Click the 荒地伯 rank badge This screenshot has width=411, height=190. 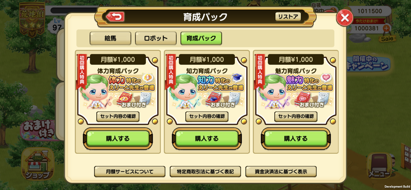pos(32,19)
